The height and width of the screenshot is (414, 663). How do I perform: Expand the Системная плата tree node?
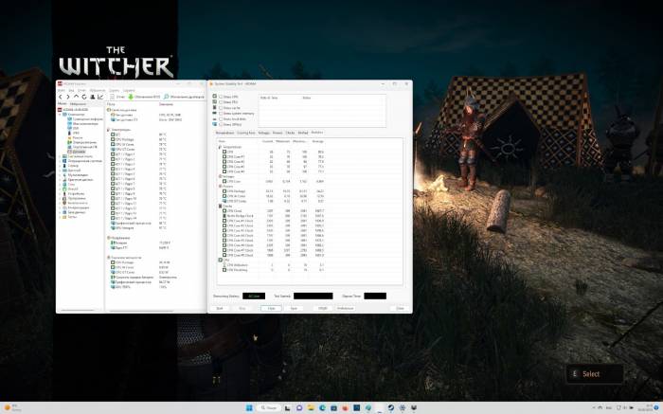pos(60,156)
